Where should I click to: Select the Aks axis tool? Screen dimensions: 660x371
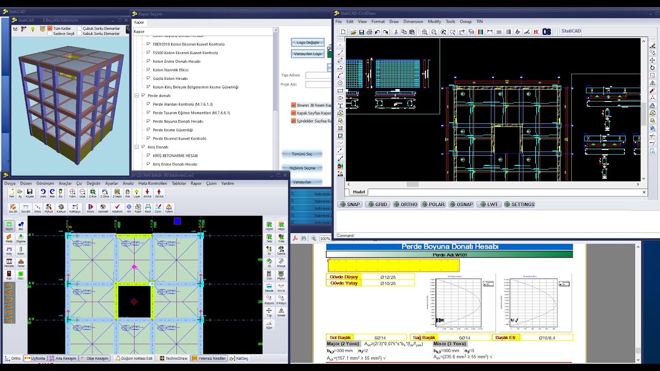pos(21,226)
